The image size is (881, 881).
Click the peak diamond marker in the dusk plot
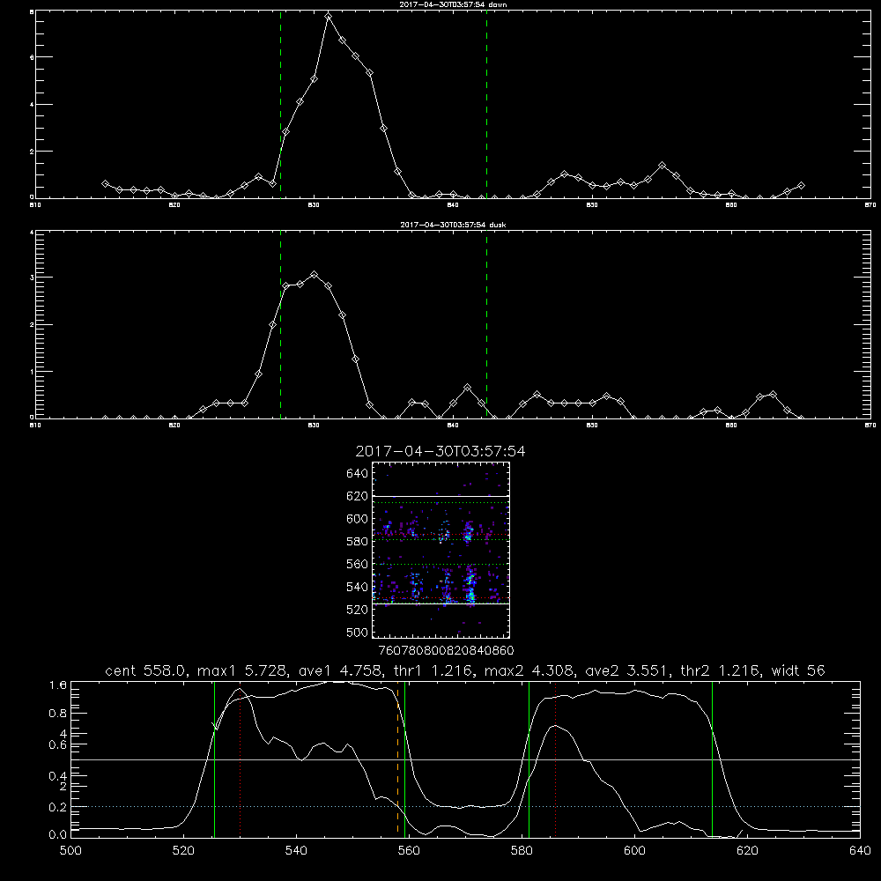(x=315, y=275)
